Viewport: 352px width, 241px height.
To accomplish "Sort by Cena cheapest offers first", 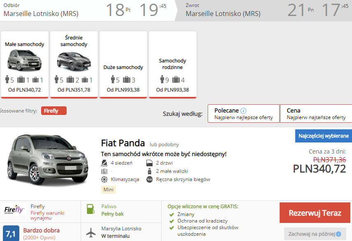I will pyautogui.click(x=316, y=114).
